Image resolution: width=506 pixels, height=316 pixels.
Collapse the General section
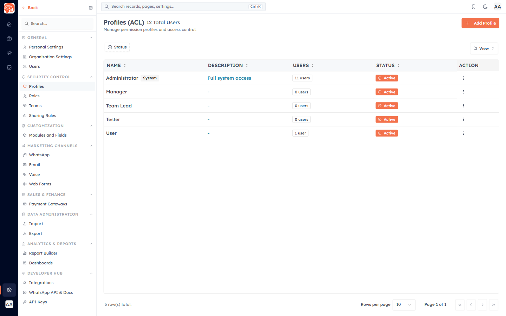(91, 38)
